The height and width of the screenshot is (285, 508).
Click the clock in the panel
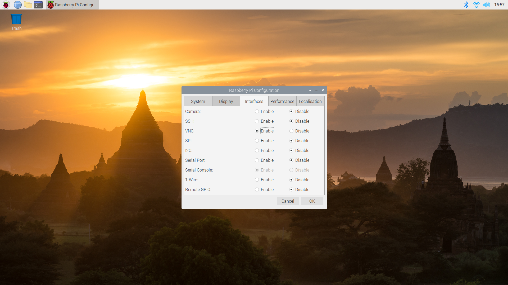(499, 5)
